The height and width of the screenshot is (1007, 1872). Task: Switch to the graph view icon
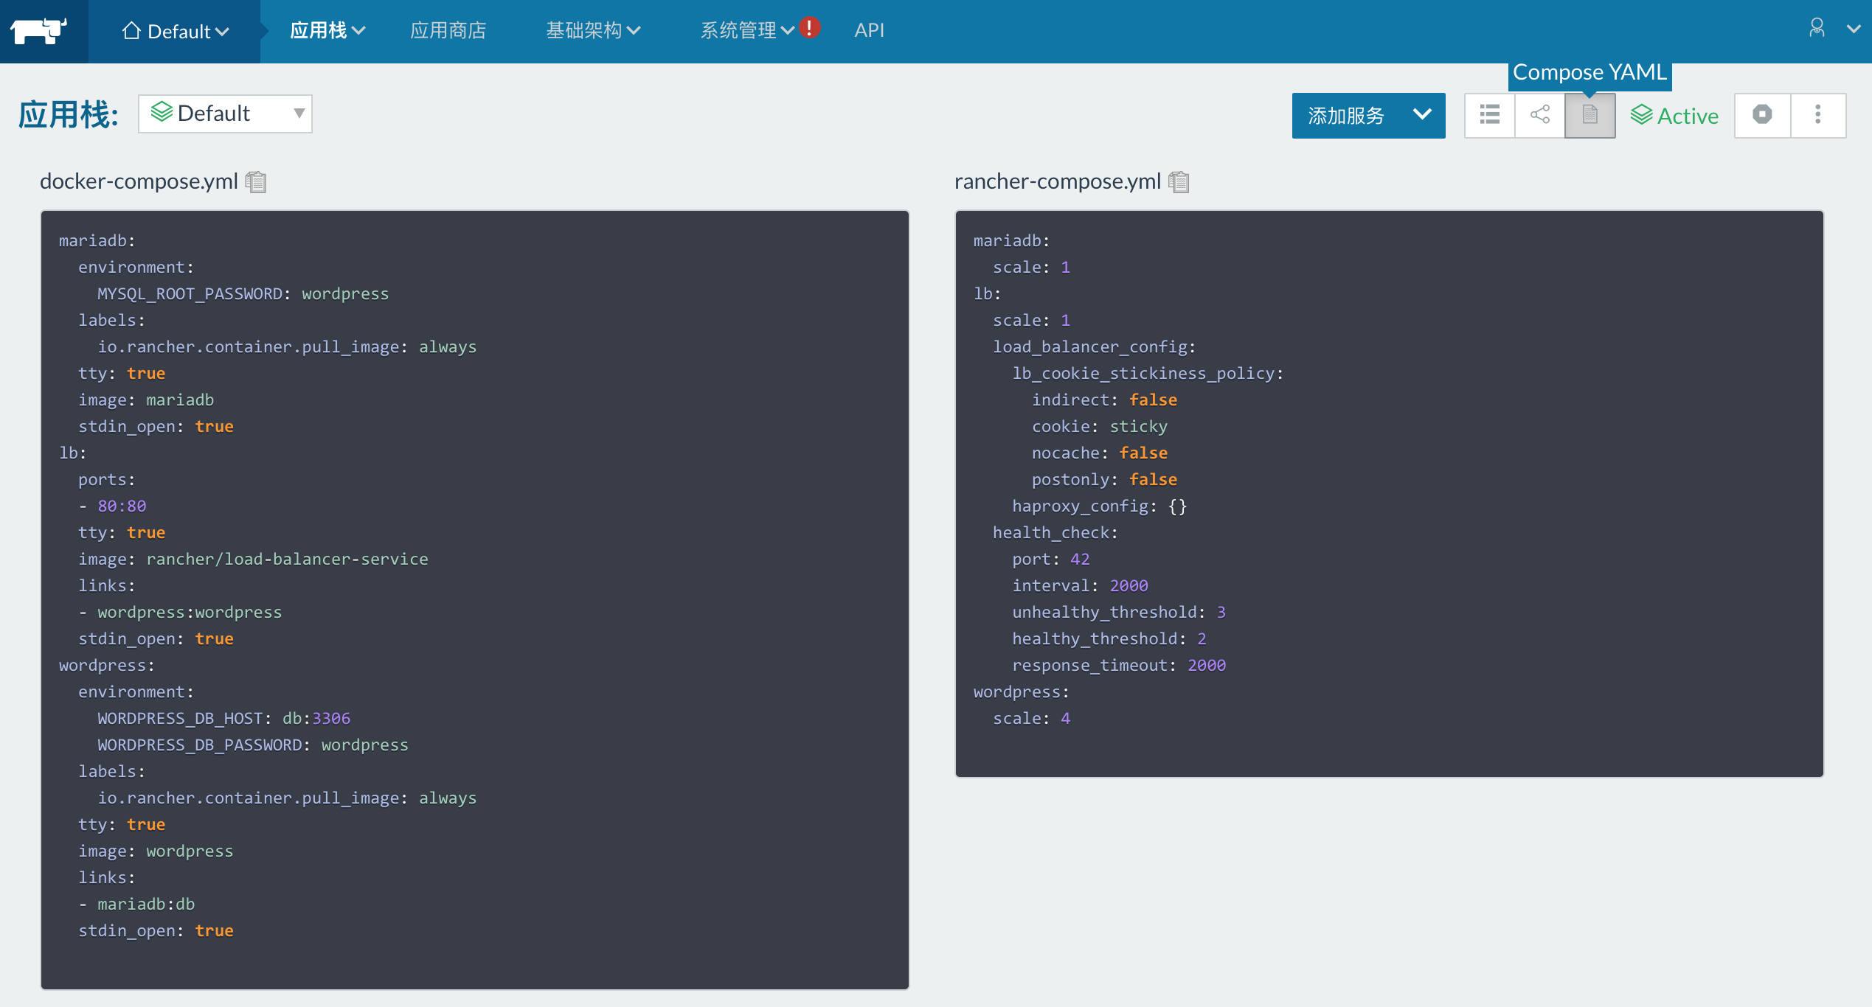(x=1540, y=115)
